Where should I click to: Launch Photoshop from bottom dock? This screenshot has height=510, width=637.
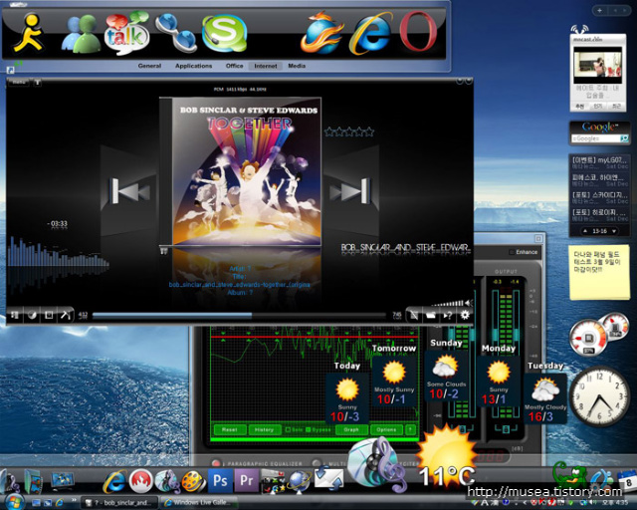(221, 481)
